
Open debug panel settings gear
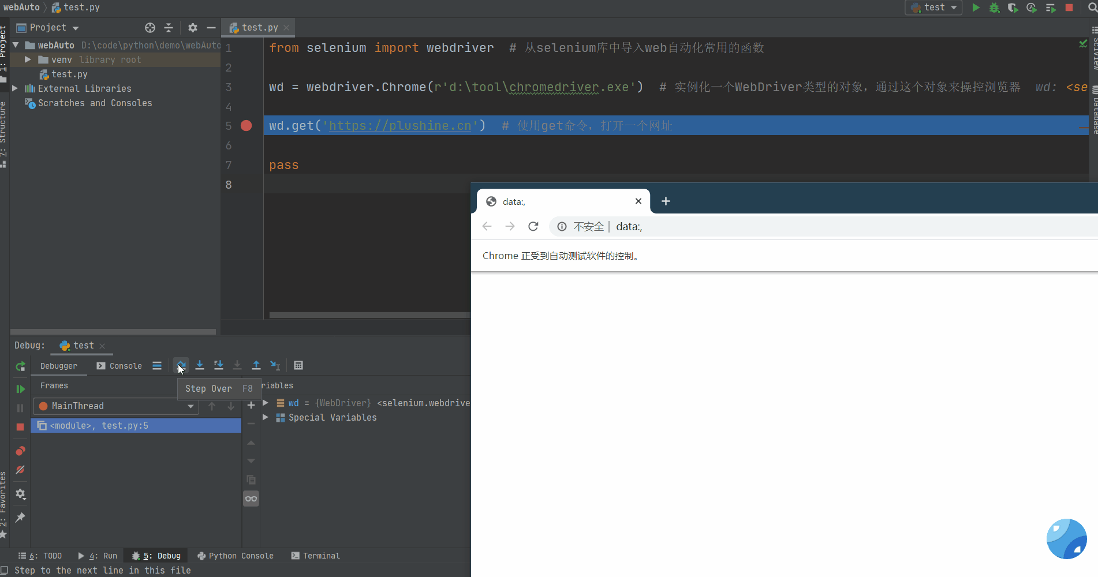pos(20,494)
